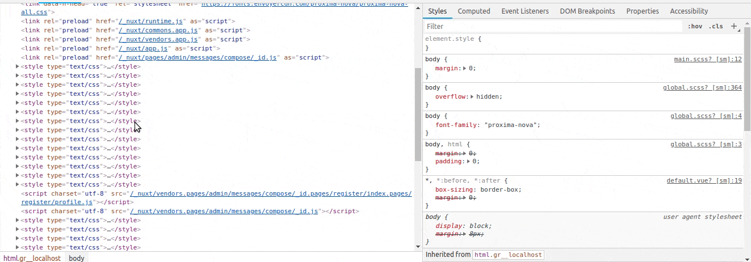This screenshot has width=751, height=262.
Task: Click the 'Inherited from' html.gr__localhost link
Action: tap(507, 255)
